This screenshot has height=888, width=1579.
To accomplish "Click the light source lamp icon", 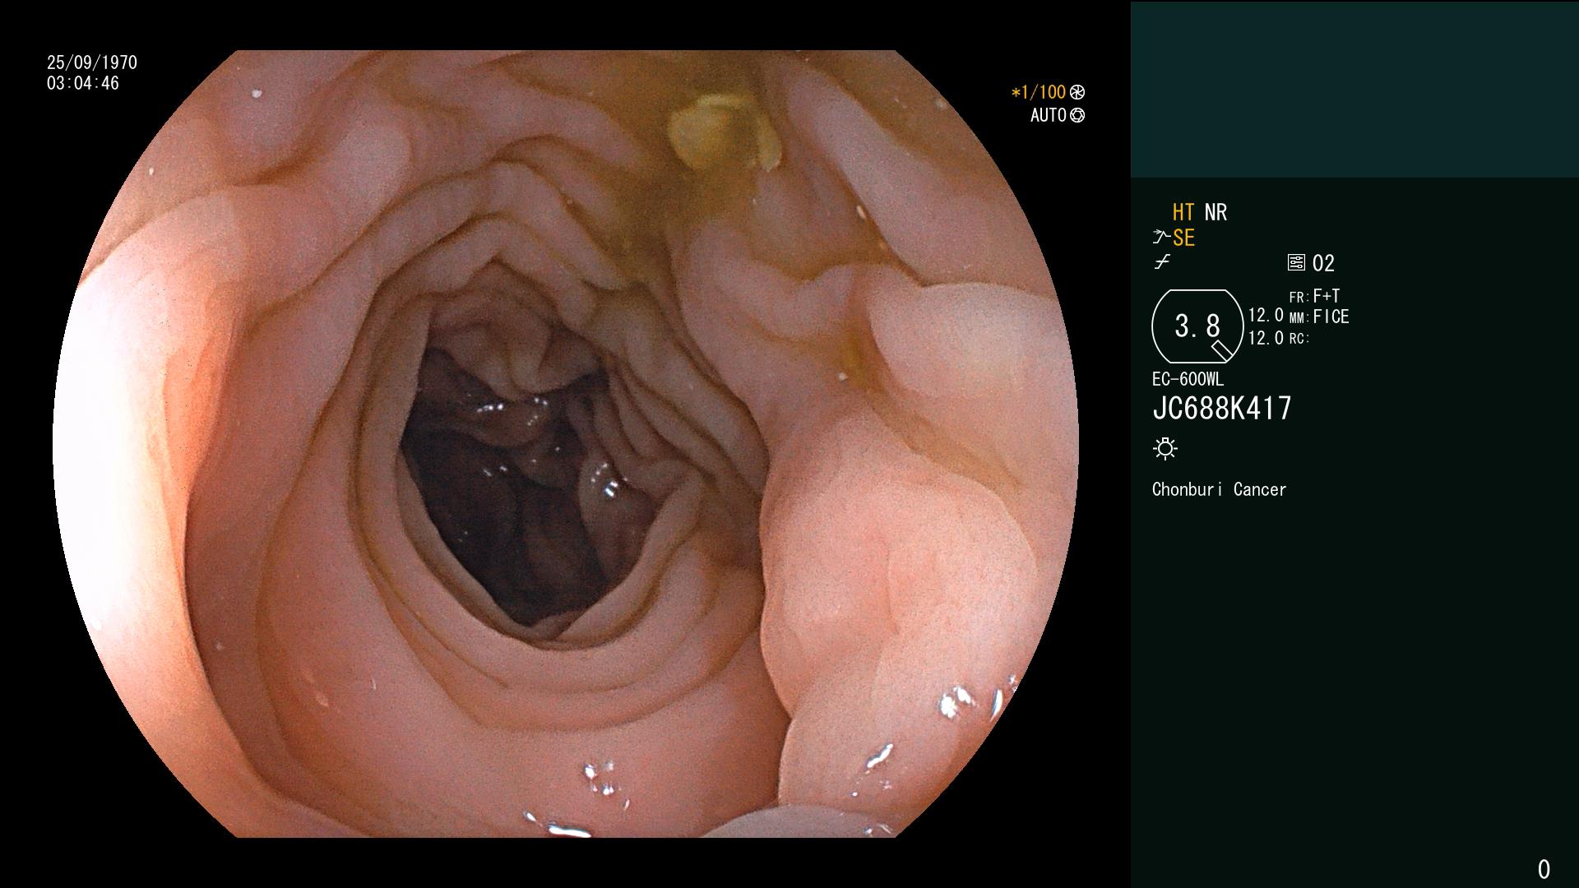I will click(x=1165, y=449).
